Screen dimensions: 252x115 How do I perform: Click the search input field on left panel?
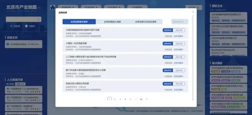23,19
